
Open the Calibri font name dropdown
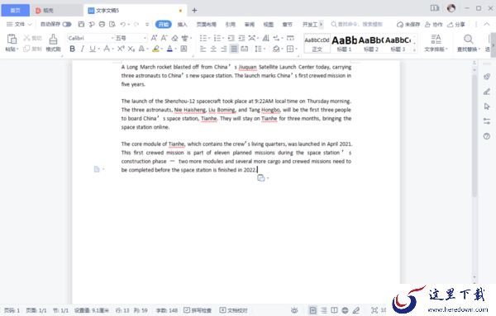tap(112, 38)
